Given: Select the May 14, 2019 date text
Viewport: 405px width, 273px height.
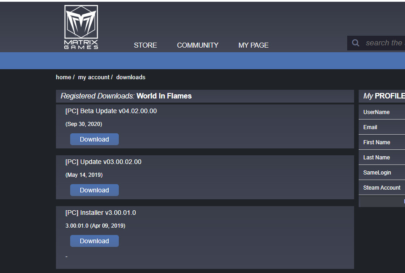Looking at the screenshot, I should coord(84,175).
